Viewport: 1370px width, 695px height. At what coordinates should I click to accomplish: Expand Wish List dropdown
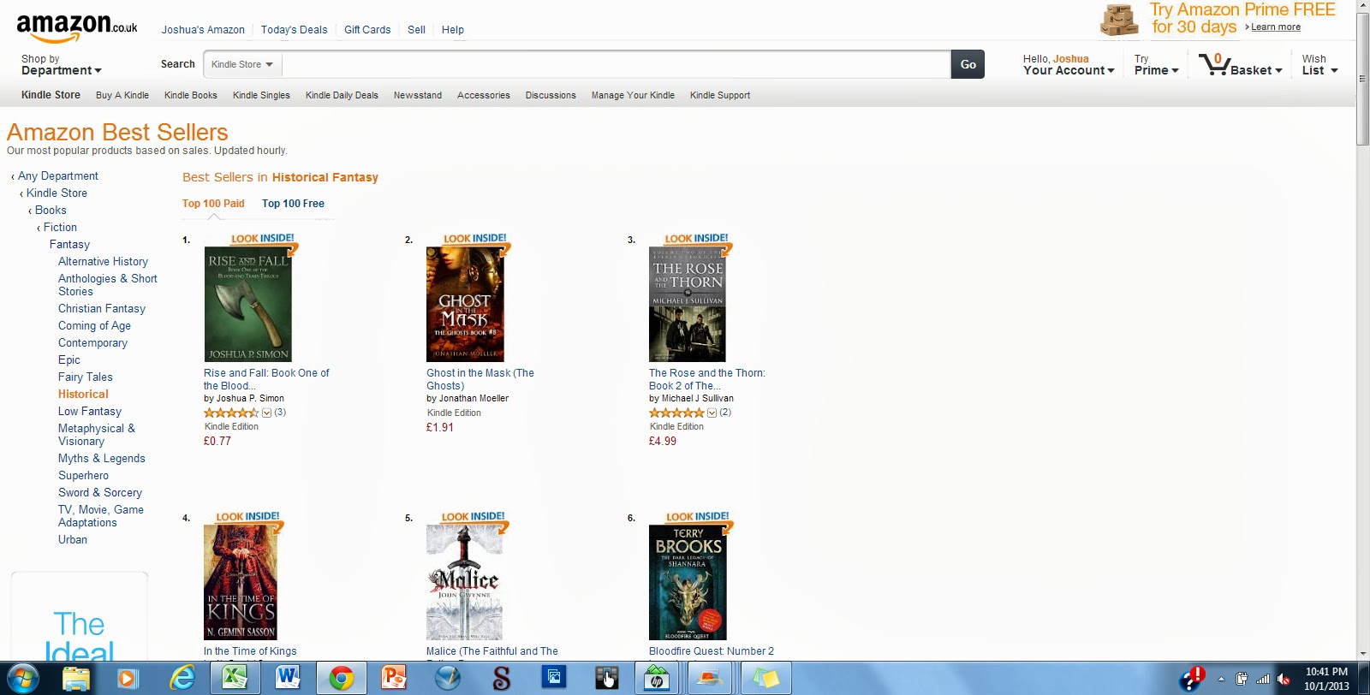(x=1319, y=65)
